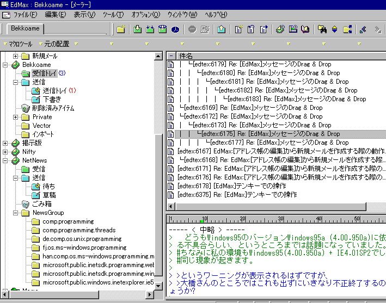
Task: Open the 編集(E) menu
Action: coord(56,15)
